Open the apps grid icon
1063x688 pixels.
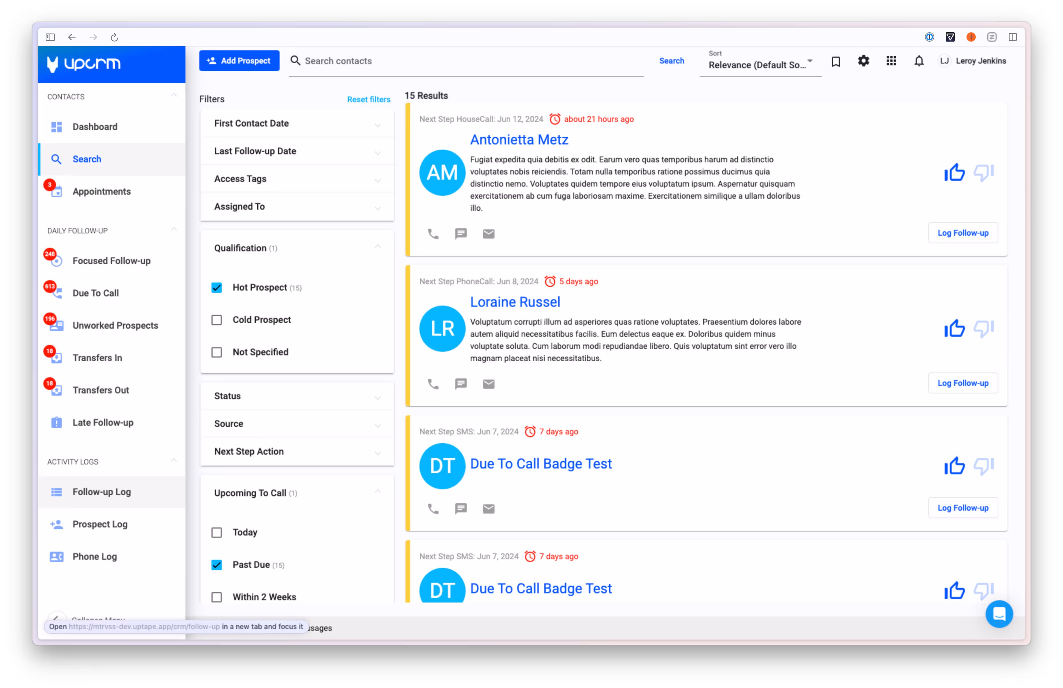click(891, 61)
